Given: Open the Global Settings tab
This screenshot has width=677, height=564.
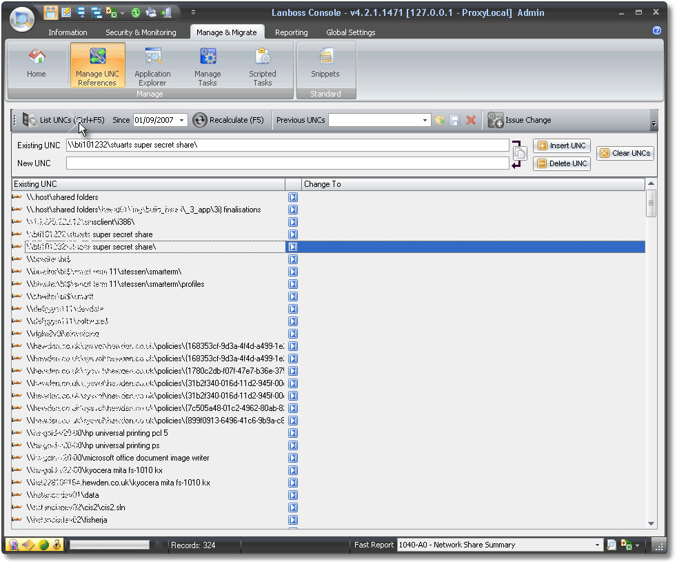Looking at the screenshot, I should tap(351, 32).
